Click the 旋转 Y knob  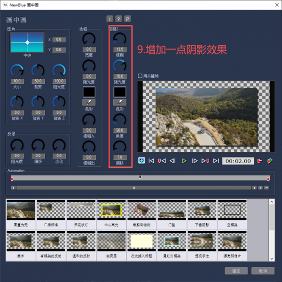tap(38, 102)
